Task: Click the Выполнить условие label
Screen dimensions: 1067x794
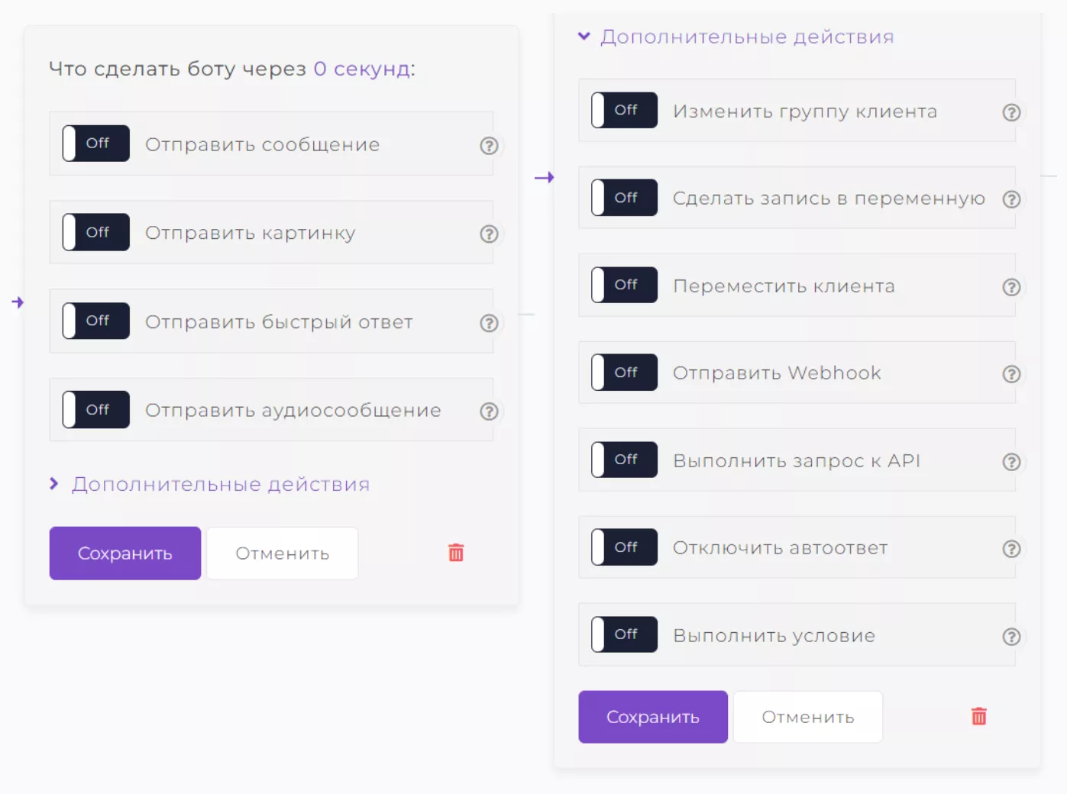Action: click(774, 636)
